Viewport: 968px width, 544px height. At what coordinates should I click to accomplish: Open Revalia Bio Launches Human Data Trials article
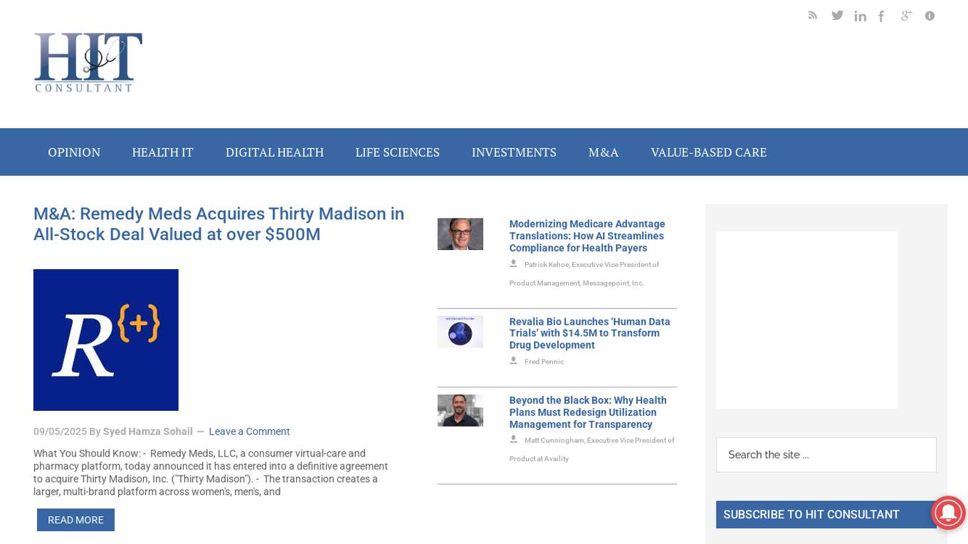pyautogui.click(x=589, y=333)
